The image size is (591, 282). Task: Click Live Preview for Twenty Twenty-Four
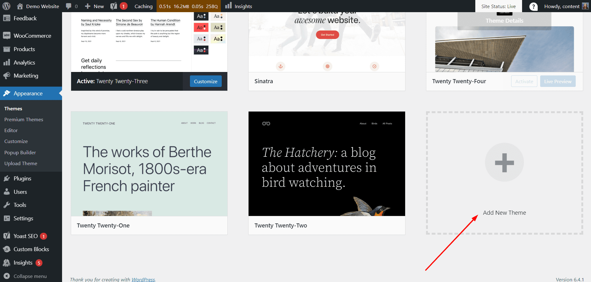(558, 81)
